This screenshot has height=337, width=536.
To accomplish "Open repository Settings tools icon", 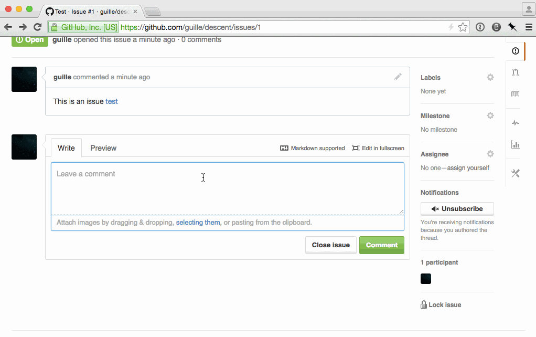I will coord(514,173).
